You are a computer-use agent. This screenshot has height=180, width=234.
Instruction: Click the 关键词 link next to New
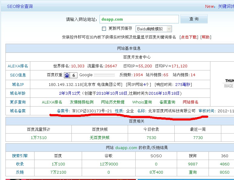click(226, 6)
